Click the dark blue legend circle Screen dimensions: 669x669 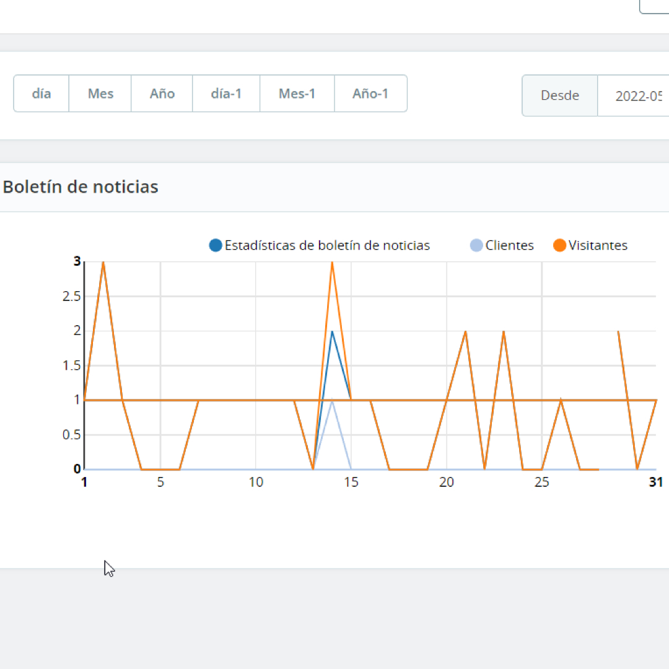tap(216, 245)
